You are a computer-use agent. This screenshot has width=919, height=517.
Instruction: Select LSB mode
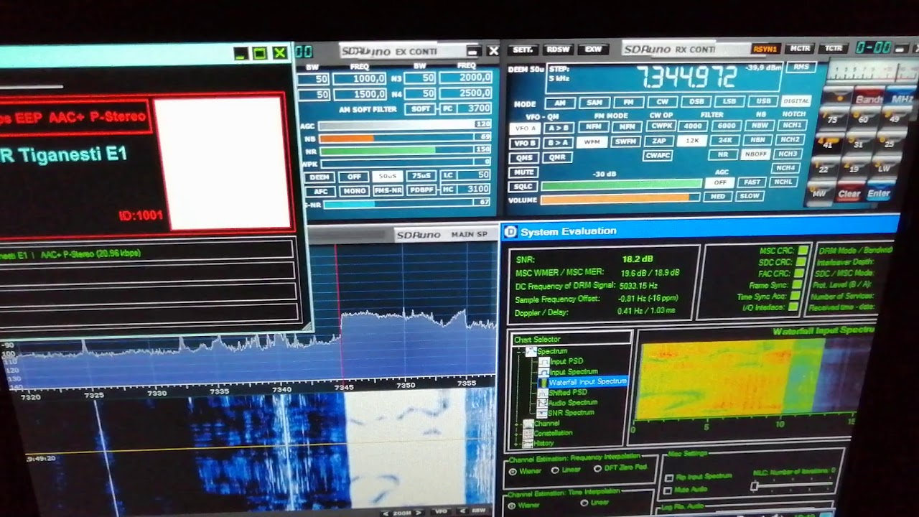730,102
